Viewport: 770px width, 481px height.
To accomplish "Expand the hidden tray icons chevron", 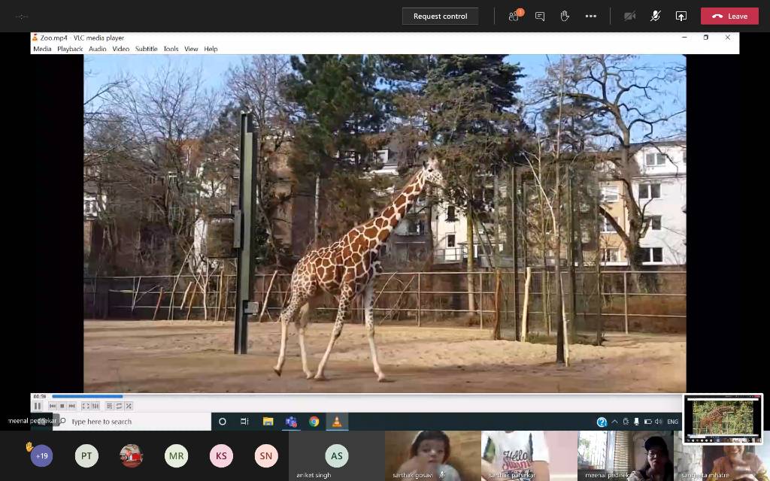I will coord(614,422).
